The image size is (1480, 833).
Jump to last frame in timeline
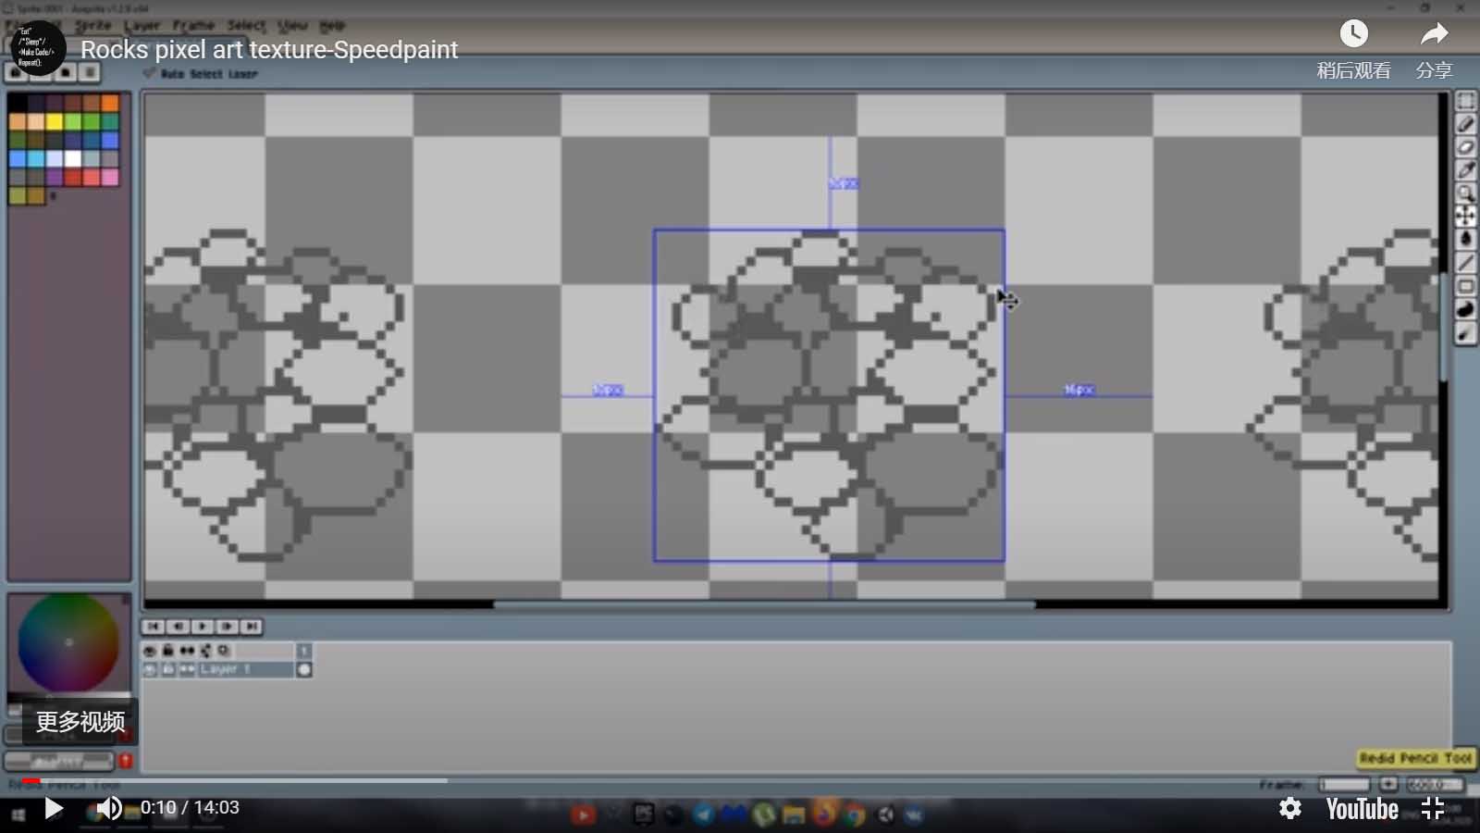click(x=251, y=627)
